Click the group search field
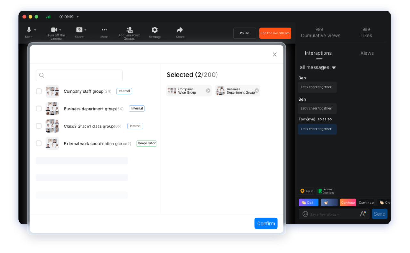This screenshot has height=253, width=410. pyautogui.click(x=79, y=75)
